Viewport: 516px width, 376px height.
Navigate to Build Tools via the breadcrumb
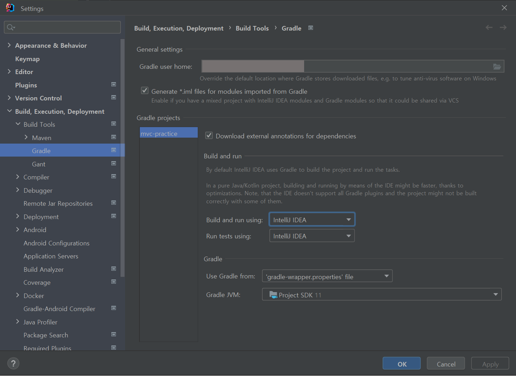point(252,28)
